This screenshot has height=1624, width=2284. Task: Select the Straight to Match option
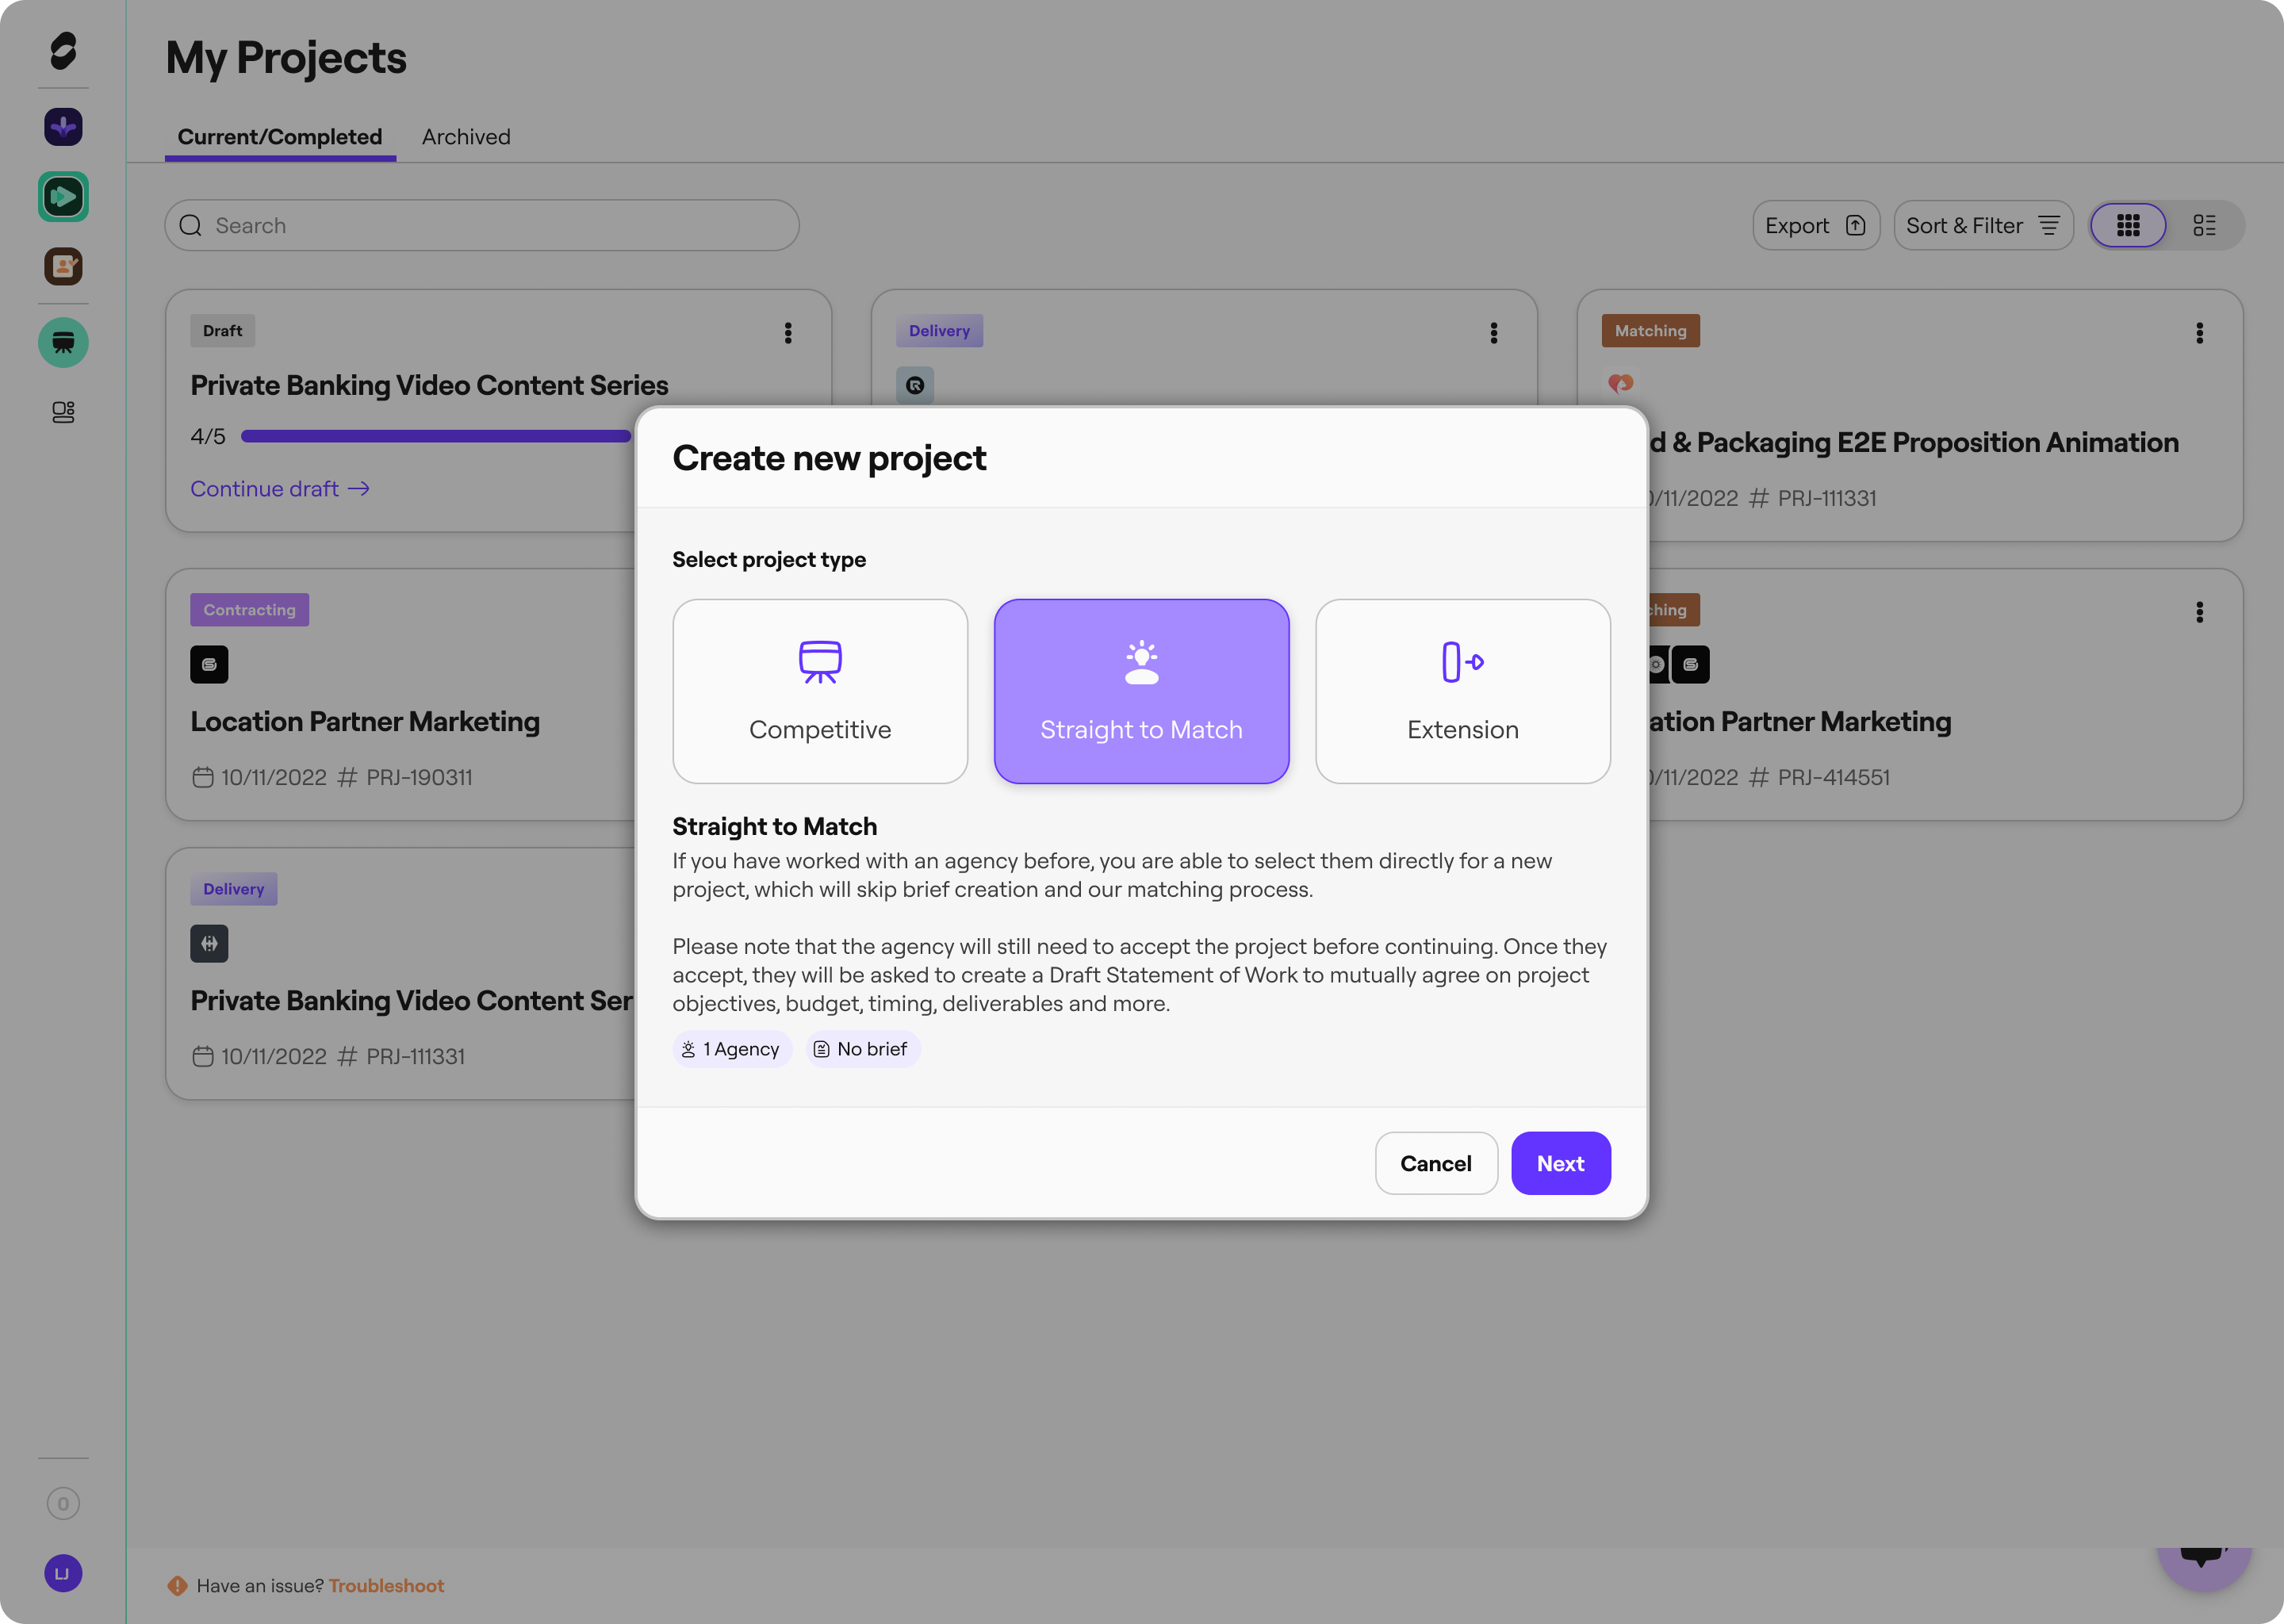click(x=1141, y=691)
